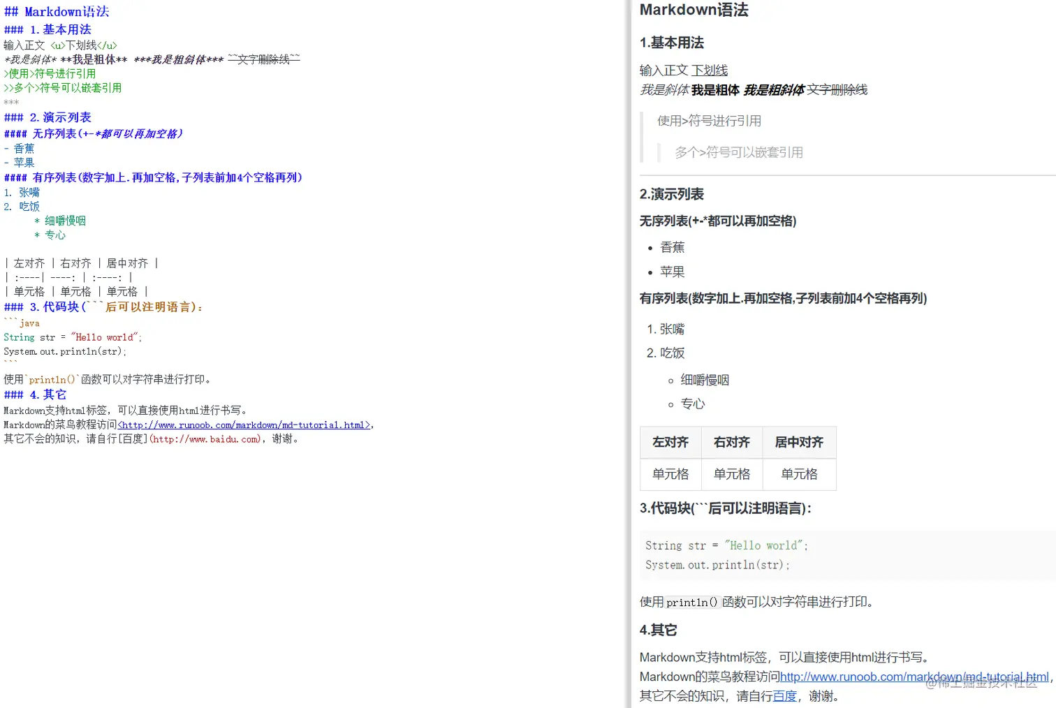Click the 香蕉 bullet list item
The width and height of the screenshot is (1056, 708).
(x=671, y=246)
